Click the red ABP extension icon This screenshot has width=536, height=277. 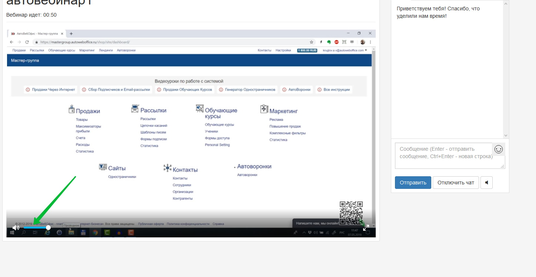click(336, 42)
